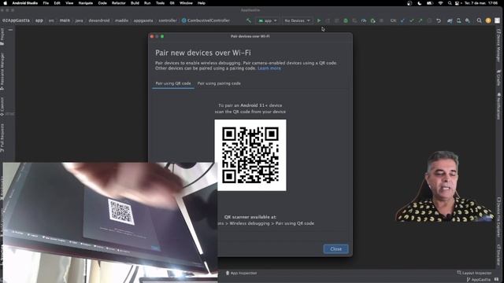Open the File menu

point(46,3)
